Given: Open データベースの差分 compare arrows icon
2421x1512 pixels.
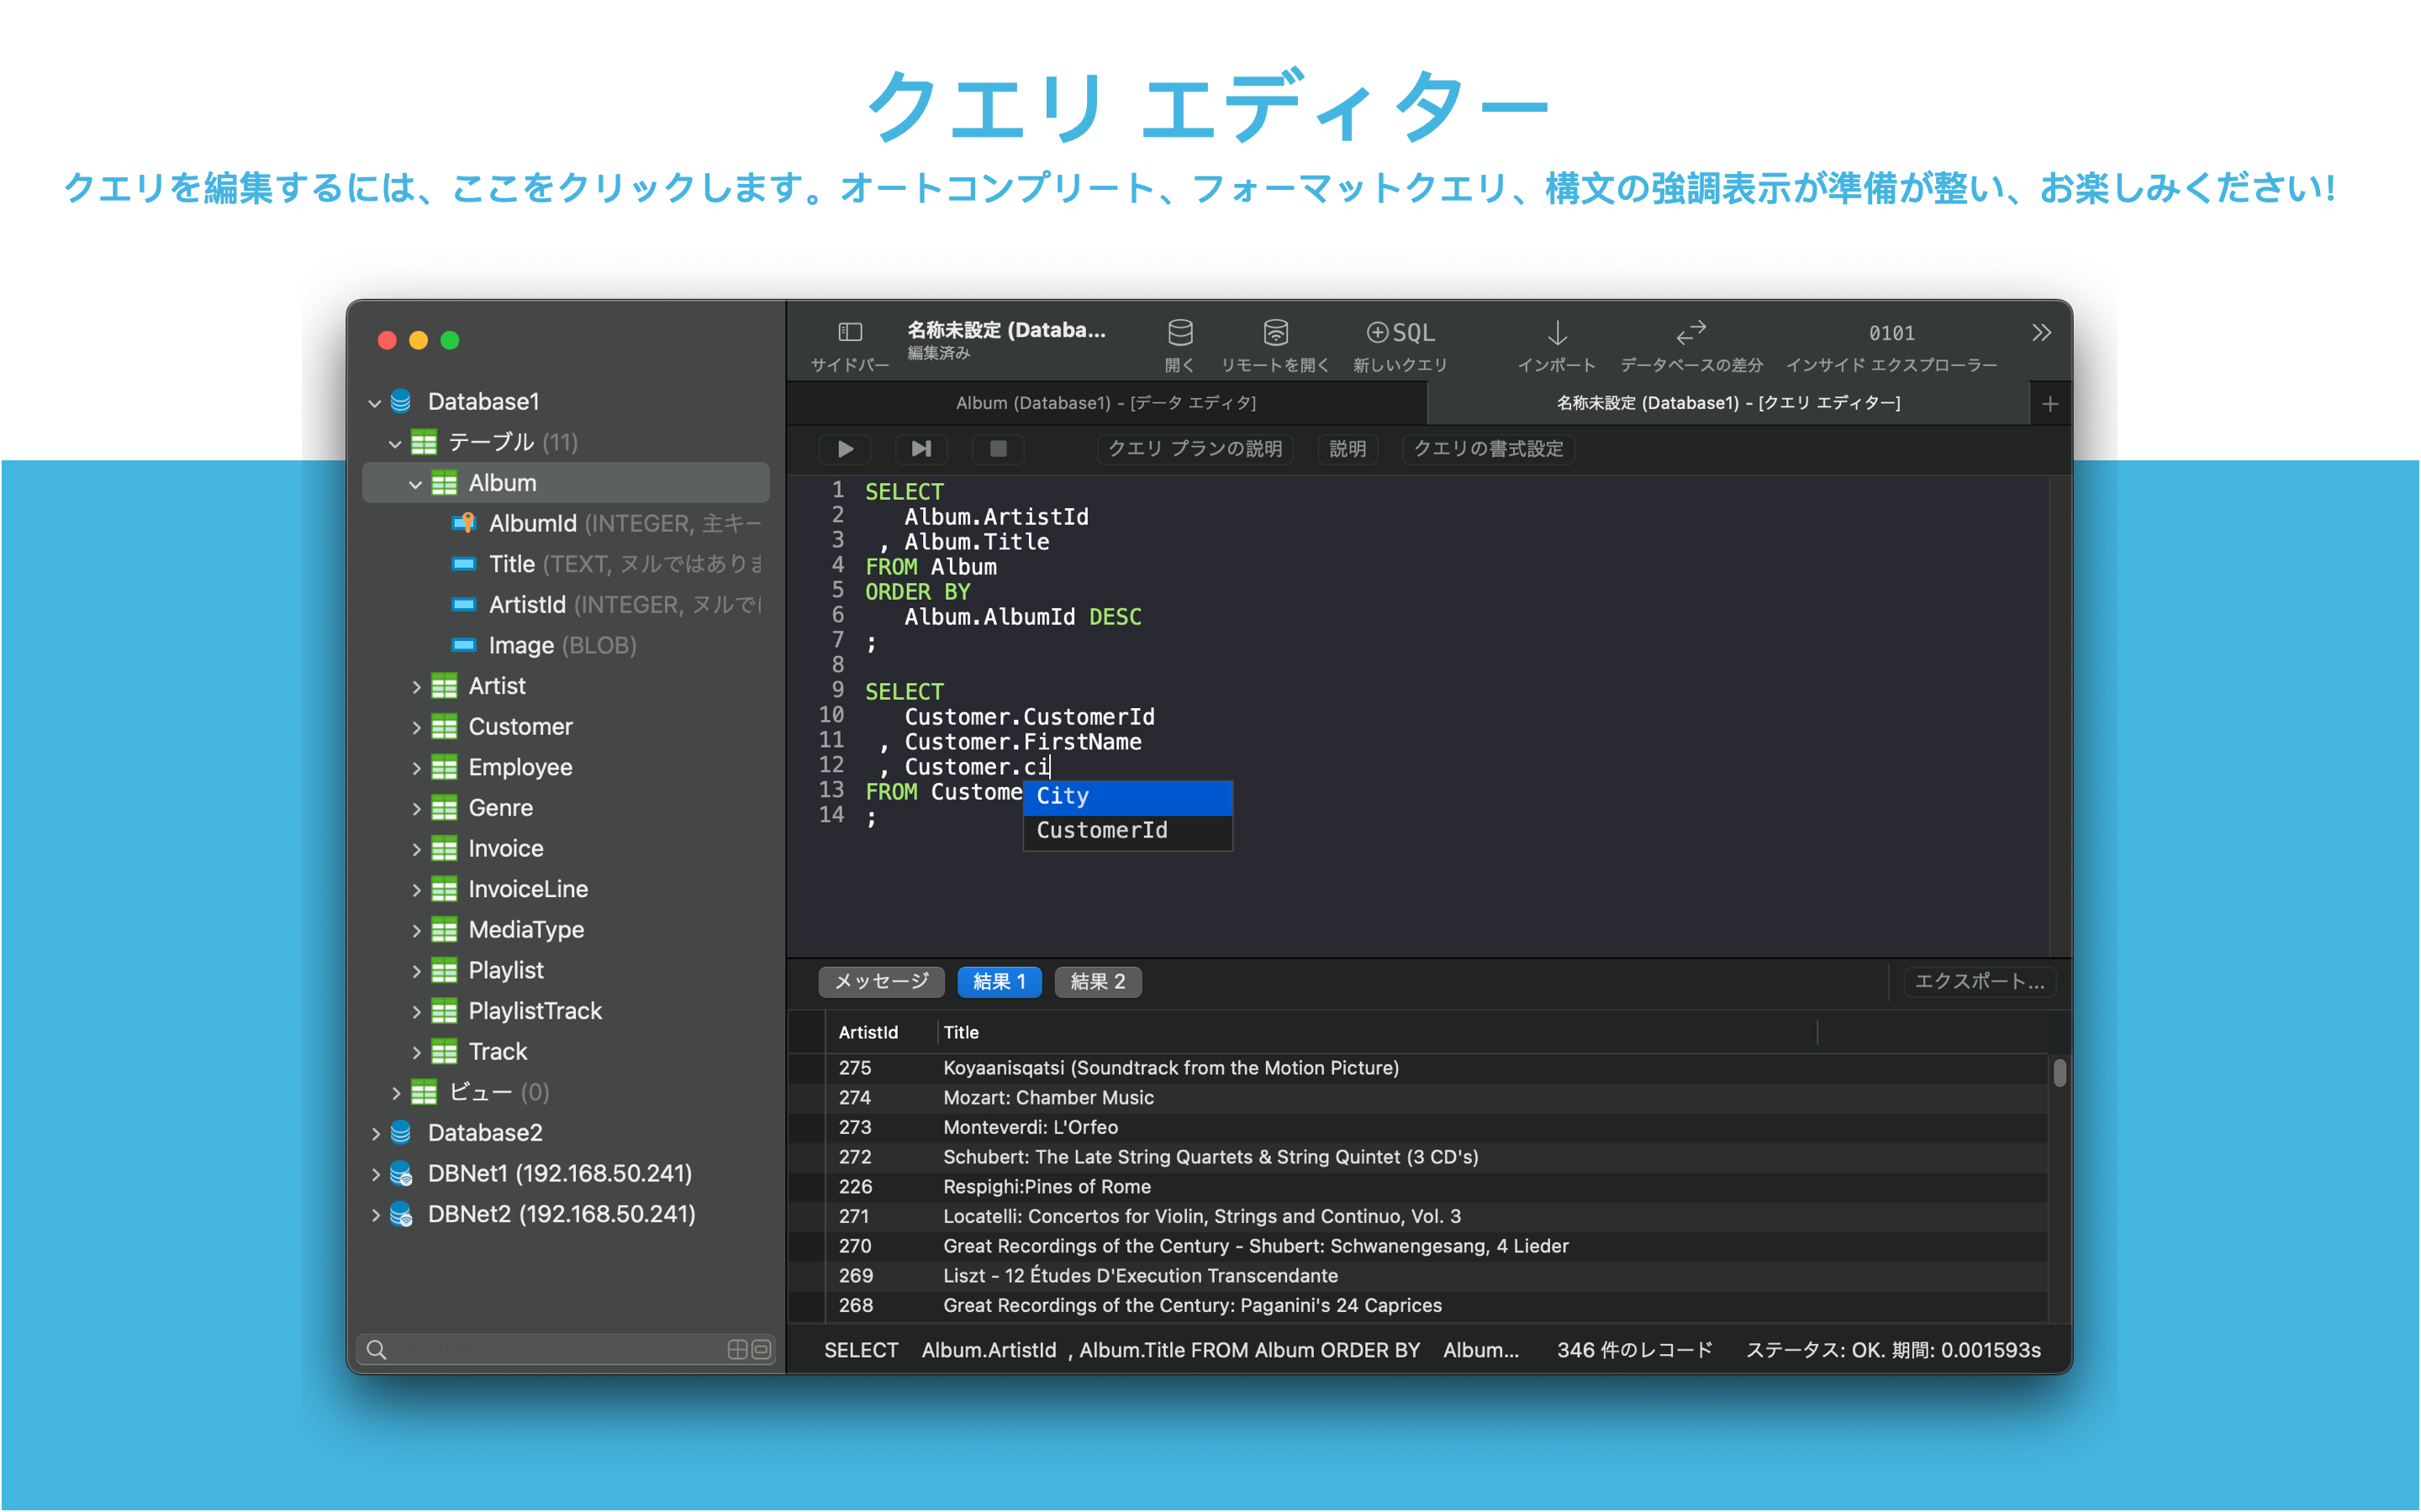Looking at the screenshot, I should [x=1690, y=333].
